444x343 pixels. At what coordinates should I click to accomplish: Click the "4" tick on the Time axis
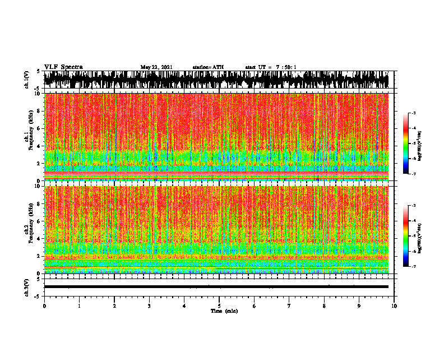click(184, 306)
